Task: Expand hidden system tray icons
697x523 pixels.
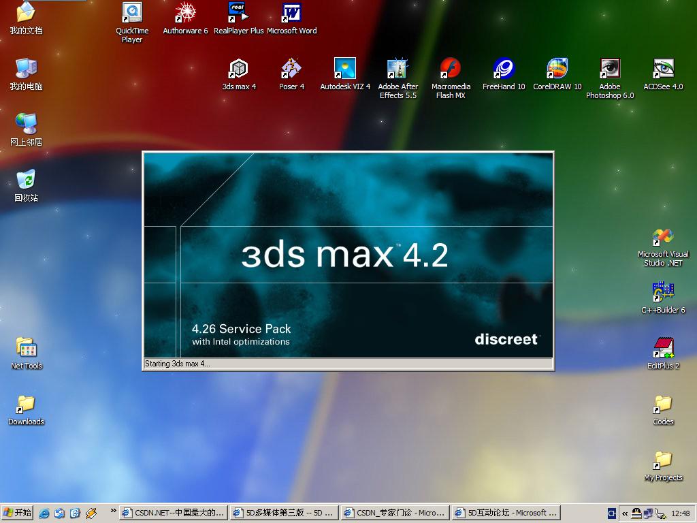Action: click(625, 513)
